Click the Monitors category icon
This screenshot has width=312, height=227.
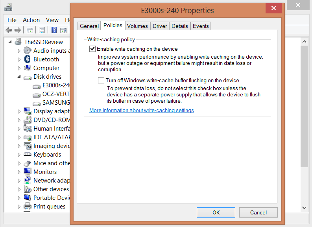28,172
